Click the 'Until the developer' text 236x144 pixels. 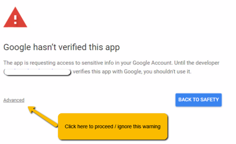point(197,63)
